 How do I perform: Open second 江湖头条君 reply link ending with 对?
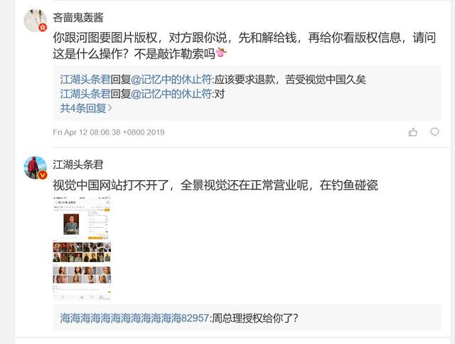(x=85, y=94)
